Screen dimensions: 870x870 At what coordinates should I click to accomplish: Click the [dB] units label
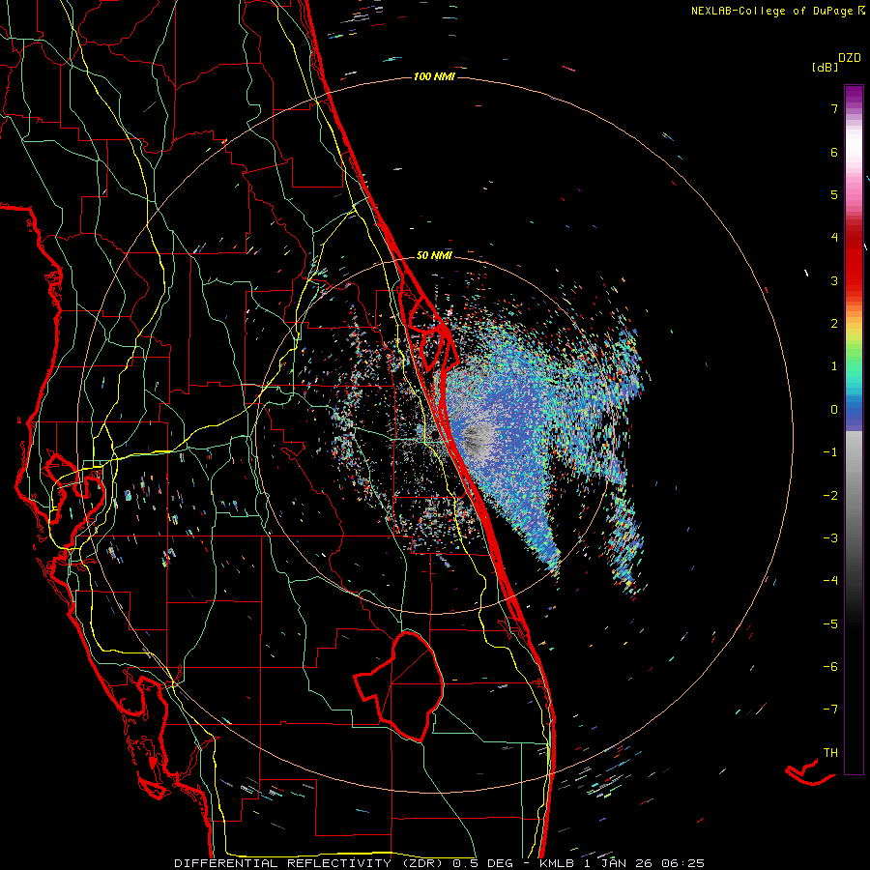(x=825, y=68)
